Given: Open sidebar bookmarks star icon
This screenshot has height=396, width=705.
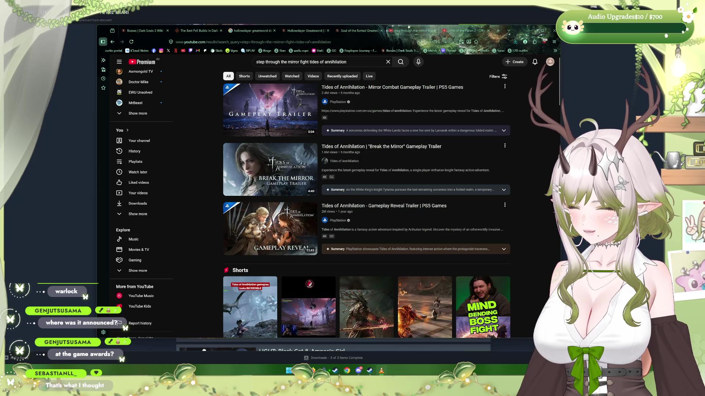Looking at the screenshot, I should [x=103, y=88].
